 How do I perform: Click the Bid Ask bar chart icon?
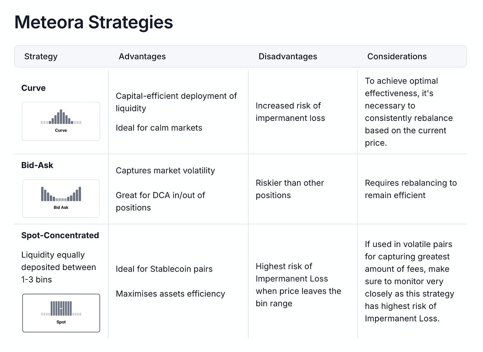tap(61, 194)
